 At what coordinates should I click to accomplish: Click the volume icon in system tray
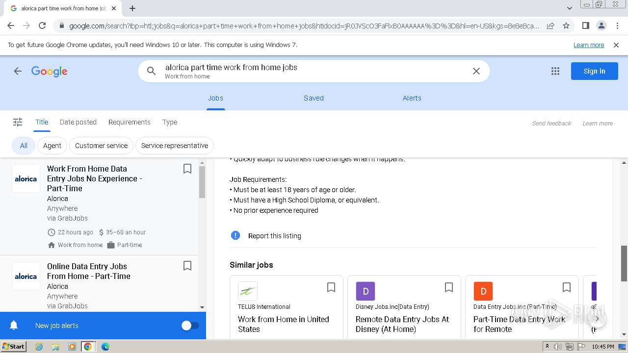(x=558, y=347)
